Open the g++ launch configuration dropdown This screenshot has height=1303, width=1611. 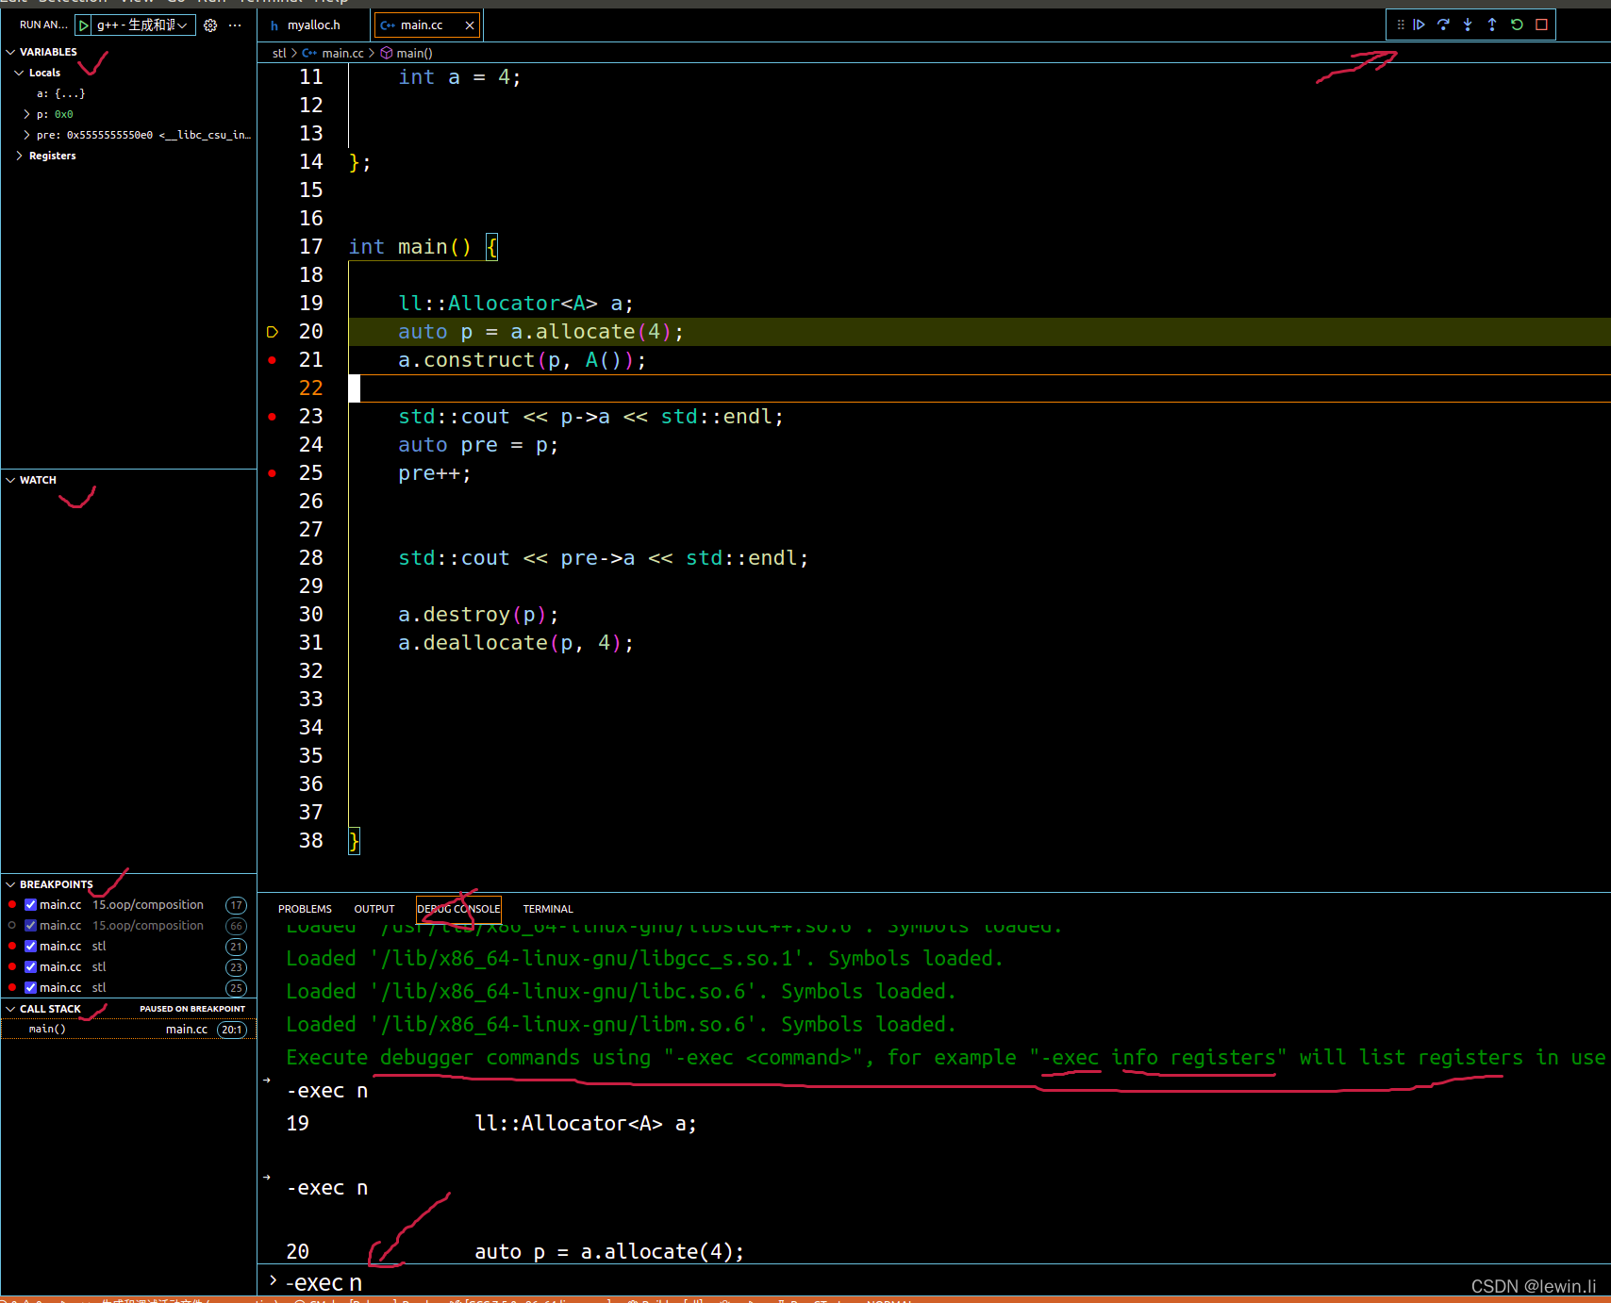click(143, 25)
